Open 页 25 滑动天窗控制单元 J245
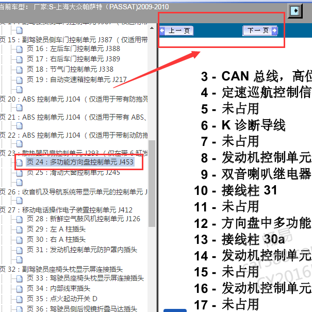Viewport: 312px width, 312px height. 73,172
